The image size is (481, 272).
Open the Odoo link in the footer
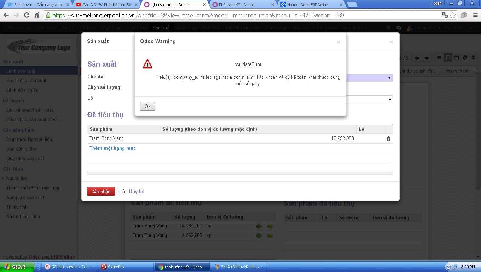pyautogui.click(x=35, y=257)
